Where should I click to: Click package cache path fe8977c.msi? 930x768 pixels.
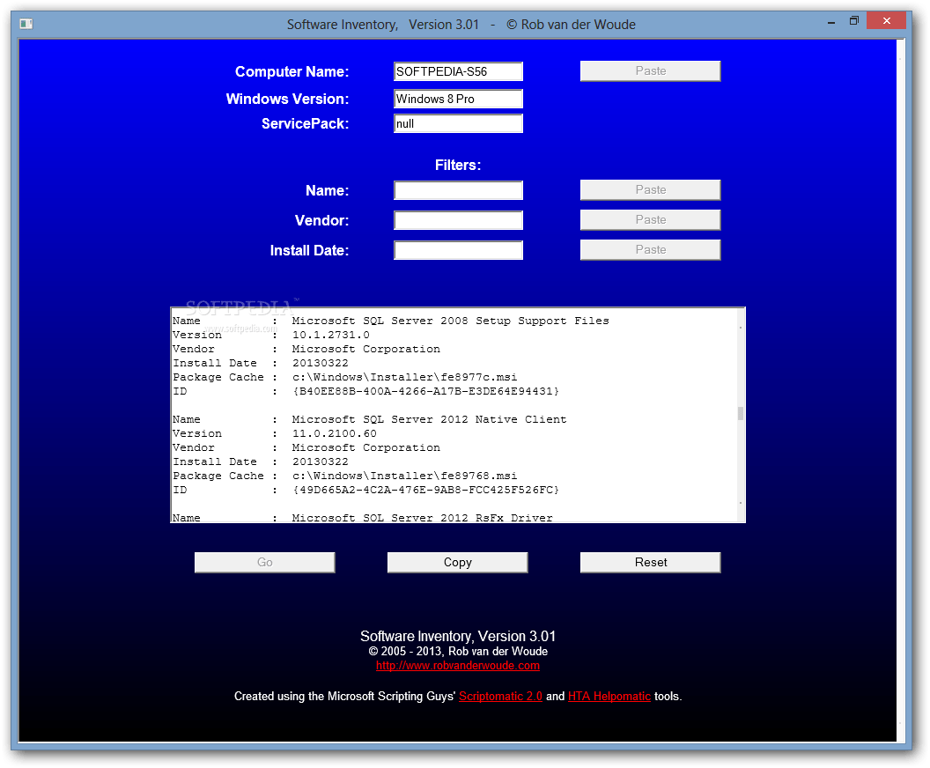click(x=404, y=377)
